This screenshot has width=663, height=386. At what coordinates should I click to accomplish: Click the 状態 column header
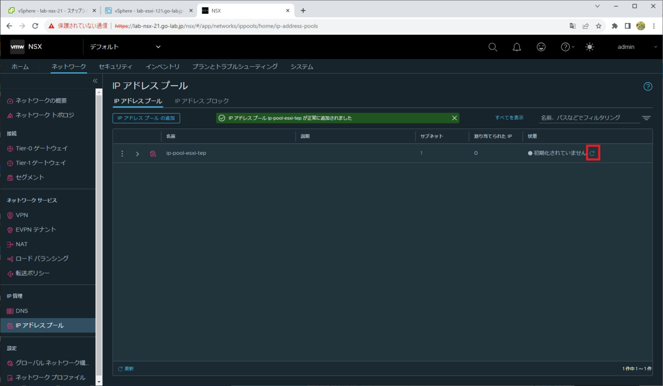click(x=533, y=136)
